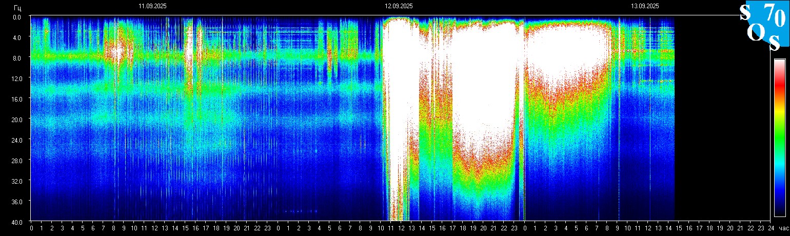The width and height of the screenshot is (790, 236).
Task: Click the intensity color scale bar
Action: tap(779, 137)
